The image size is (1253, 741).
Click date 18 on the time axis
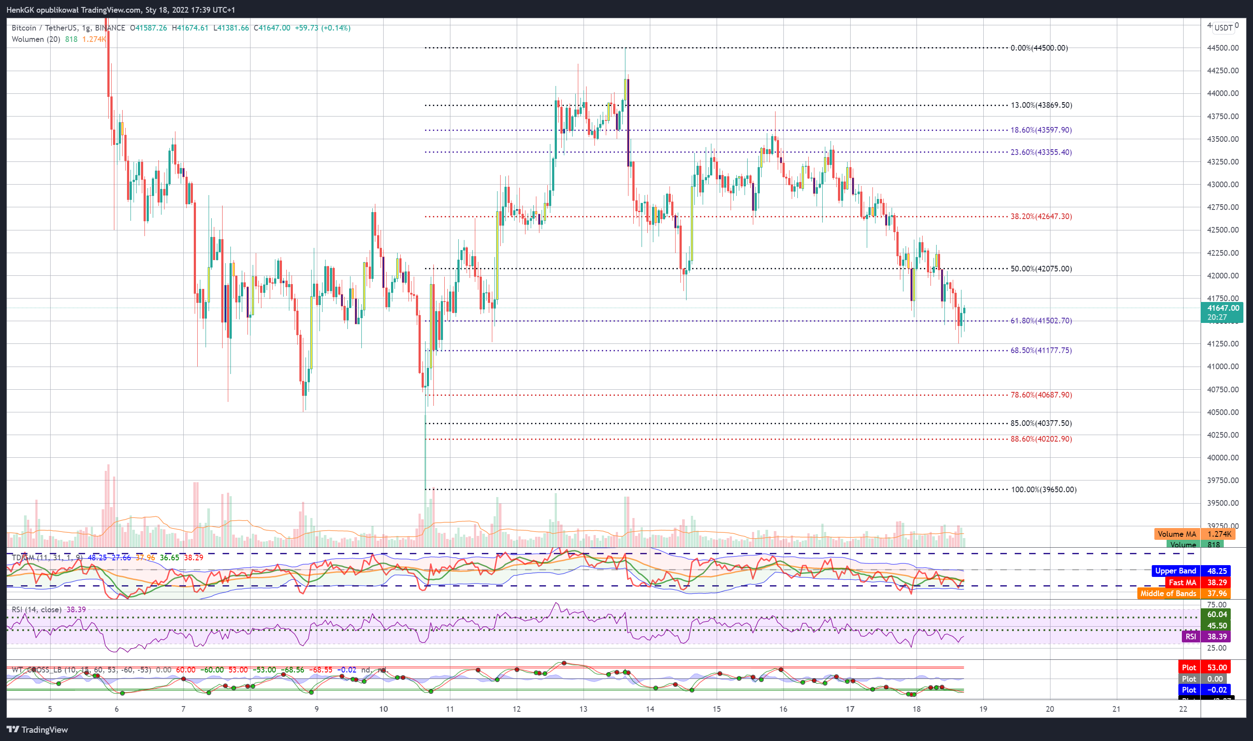pos(917,709)
